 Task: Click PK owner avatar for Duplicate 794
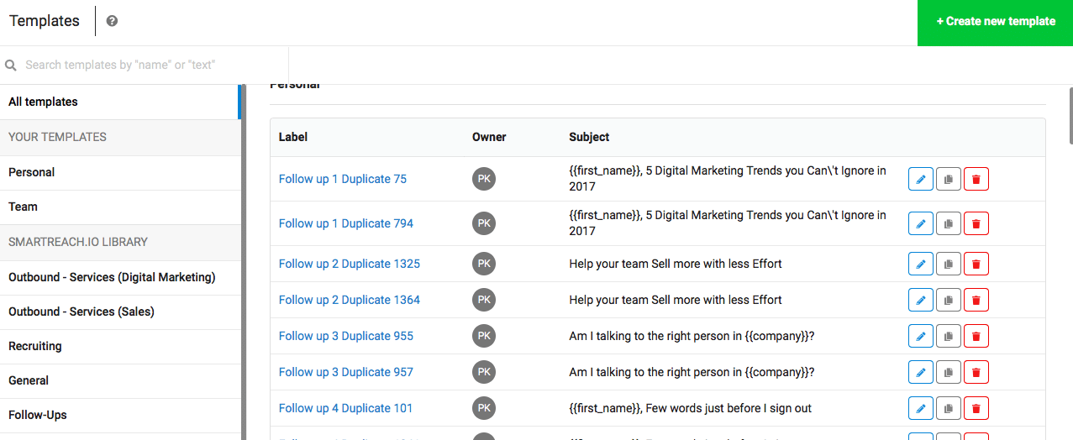484,223
